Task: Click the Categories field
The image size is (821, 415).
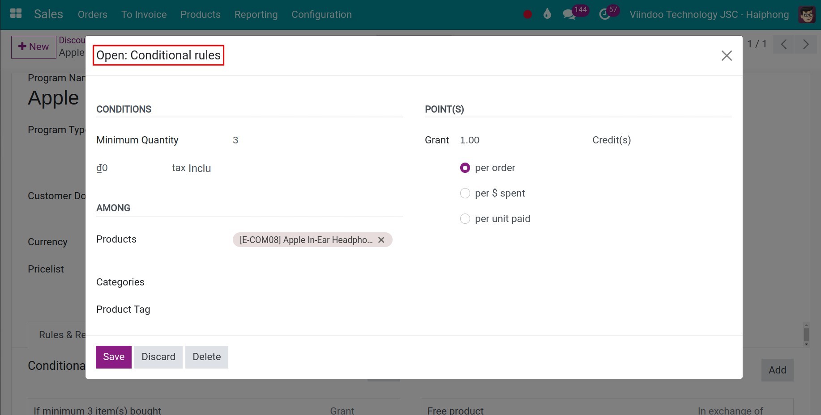Action: pyautogui.click(x=318, y=282)
